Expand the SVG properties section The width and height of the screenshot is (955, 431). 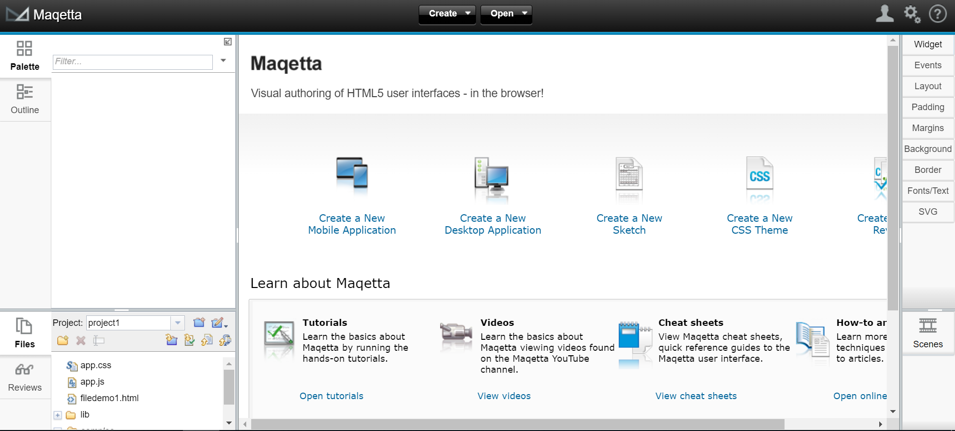click(928, 212)
